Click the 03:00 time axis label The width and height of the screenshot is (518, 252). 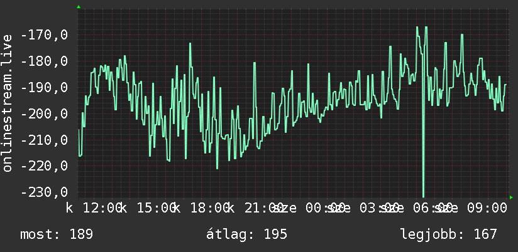tap(379, 208)
